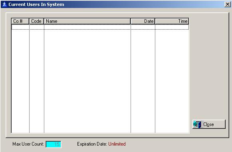Click empty Name column area below first row
This screenshot has height=152, width=232.
coord(87,81)
